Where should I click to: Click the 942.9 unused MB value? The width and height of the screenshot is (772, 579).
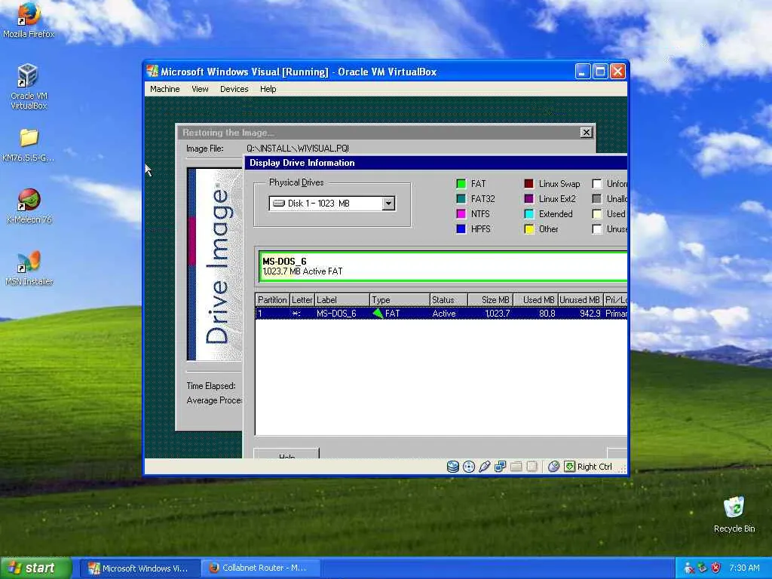590,314
